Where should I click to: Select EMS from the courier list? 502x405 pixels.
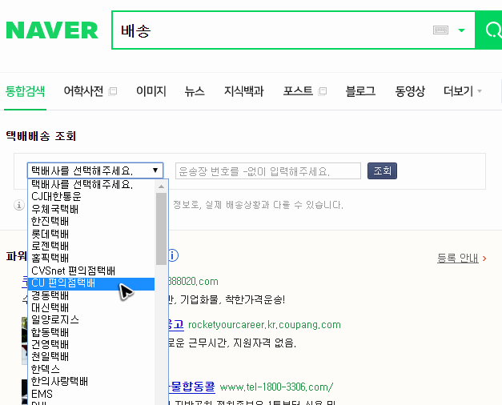click(x=91, y=394)
